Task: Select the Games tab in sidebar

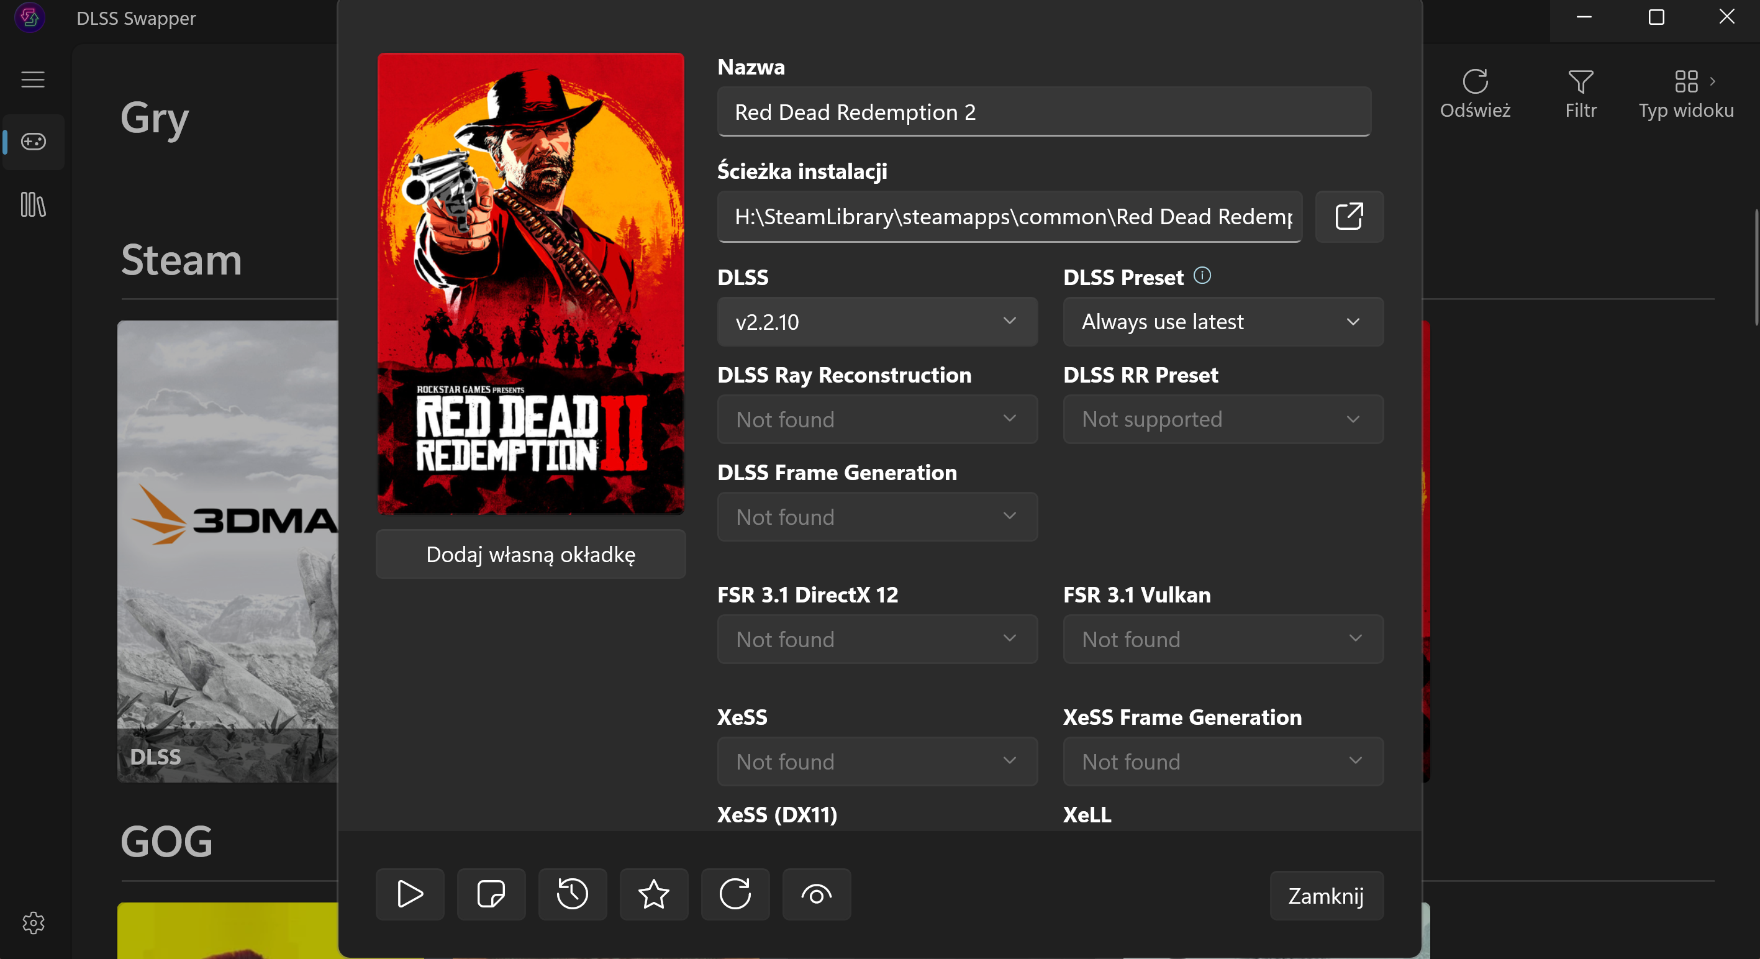Action: coord(33,142)
